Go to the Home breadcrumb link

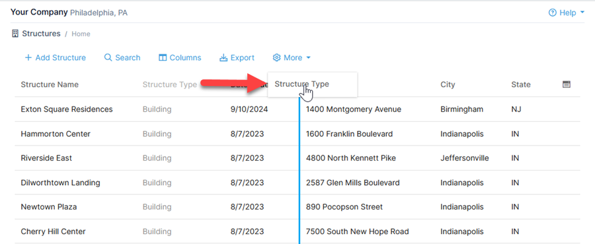click(x=81, y=34)
